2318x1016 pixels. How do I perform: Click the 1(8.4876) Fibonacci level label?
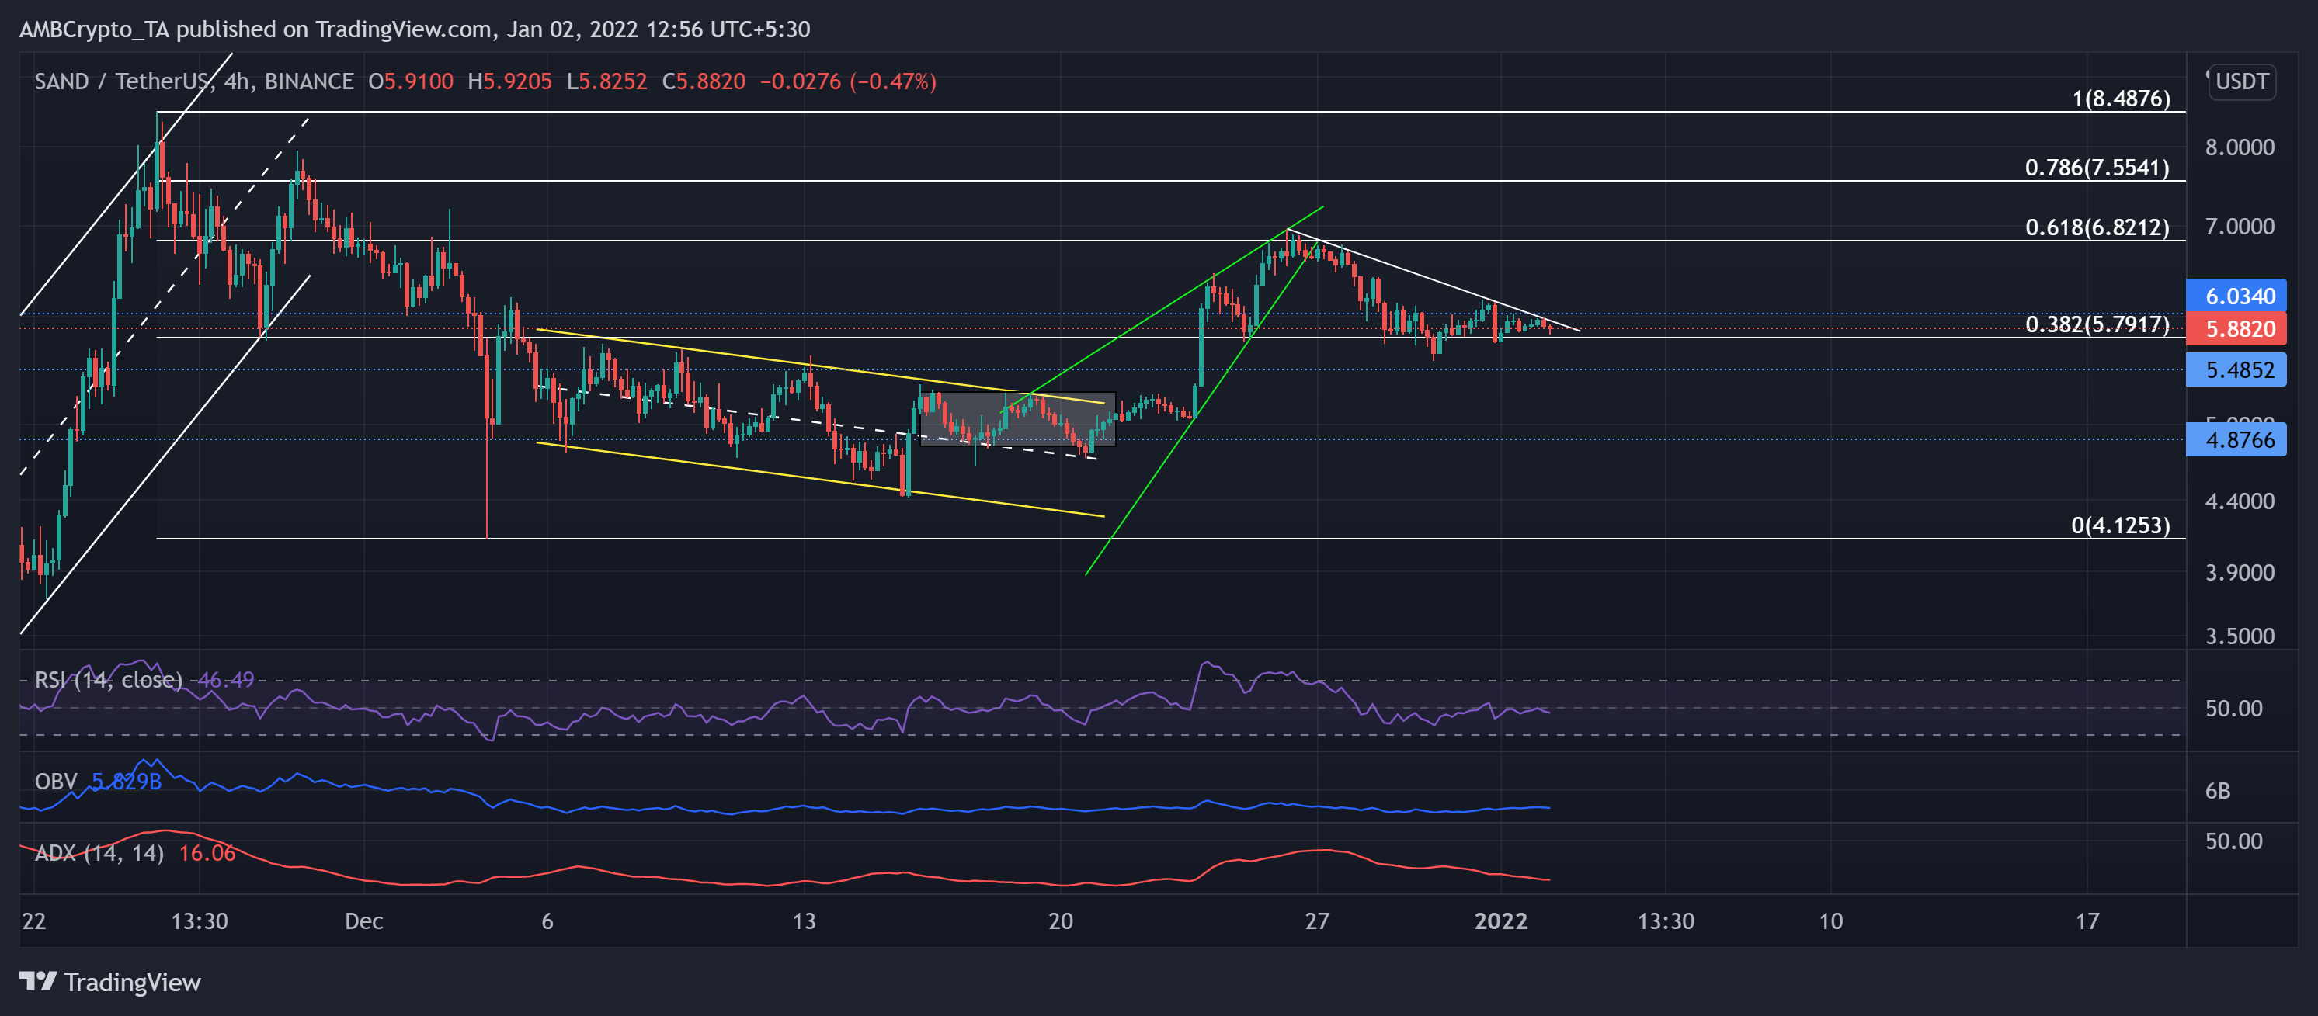tap(2120, 99)
